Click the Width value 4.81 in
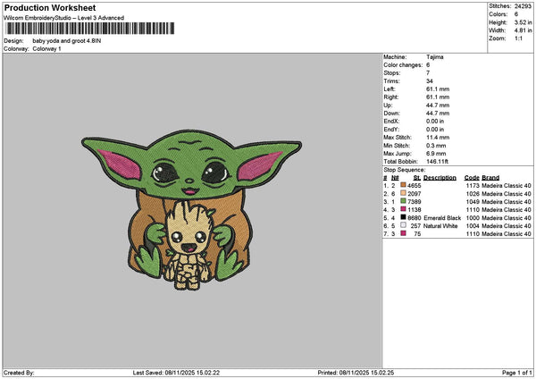The image size is (536, 379). pos(523,30)
